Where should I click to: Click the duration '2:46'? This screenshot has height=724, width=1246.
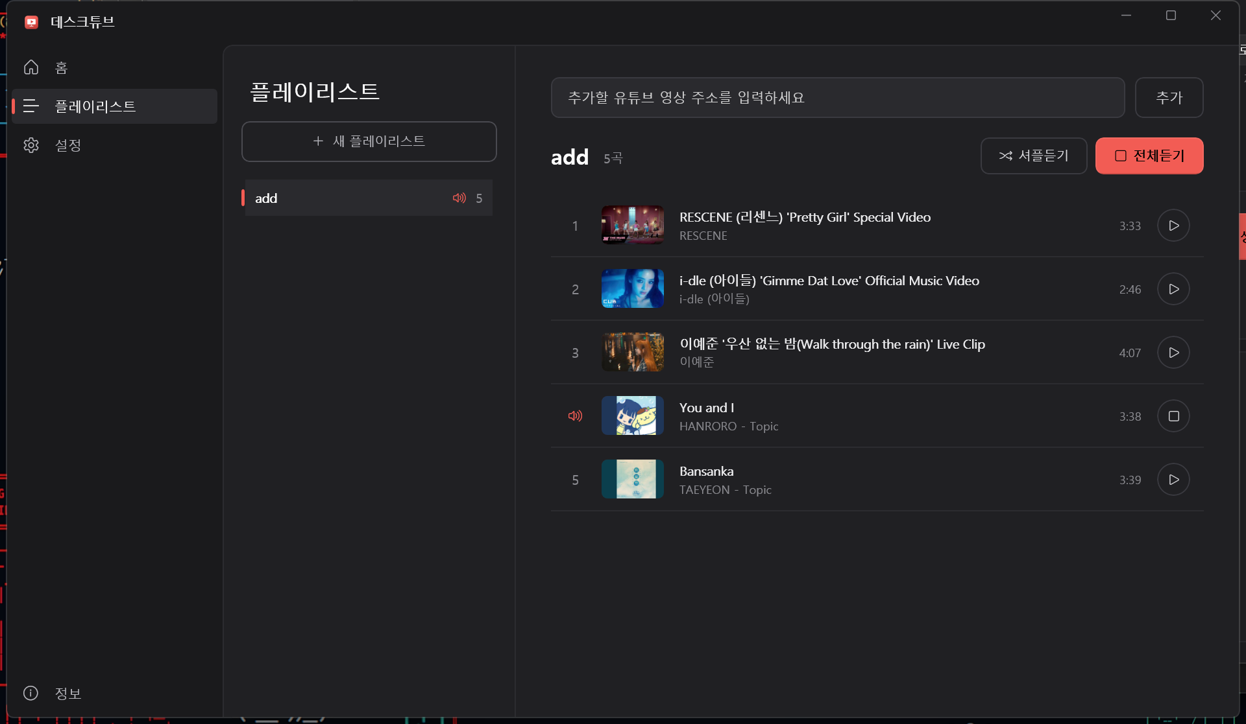pos(1130,290)
